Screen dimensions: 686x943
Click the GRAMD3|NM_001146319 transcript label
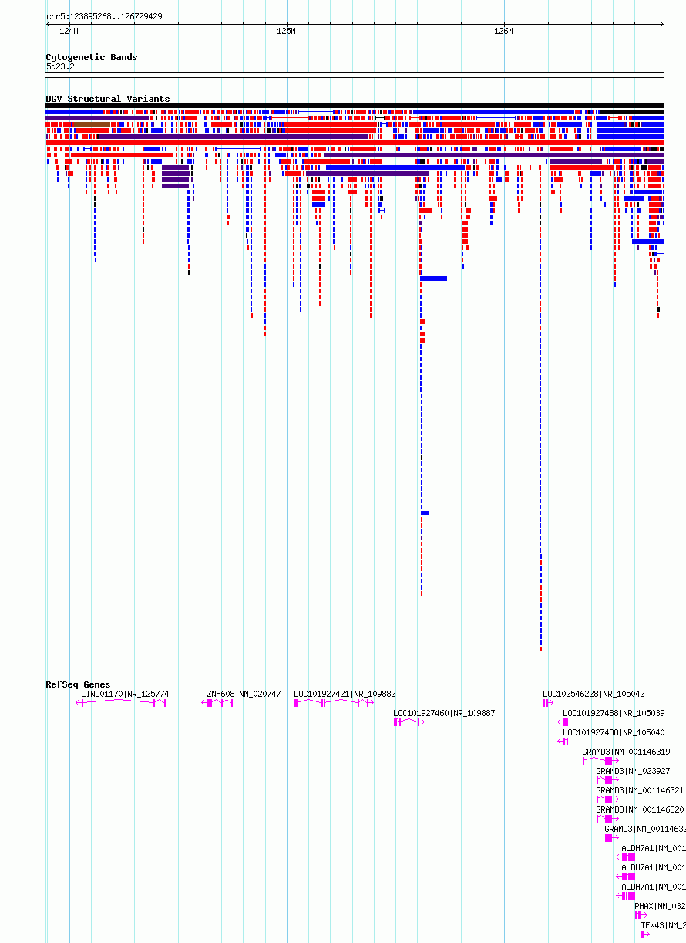point(626,752)
